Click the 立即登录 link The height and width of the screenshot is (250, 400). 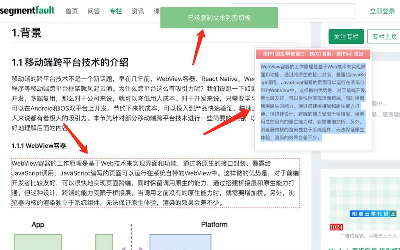click(382, 11)
